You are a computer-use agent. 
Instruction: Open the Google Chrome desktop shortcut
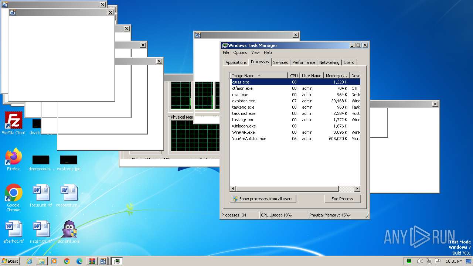point(13,198)
